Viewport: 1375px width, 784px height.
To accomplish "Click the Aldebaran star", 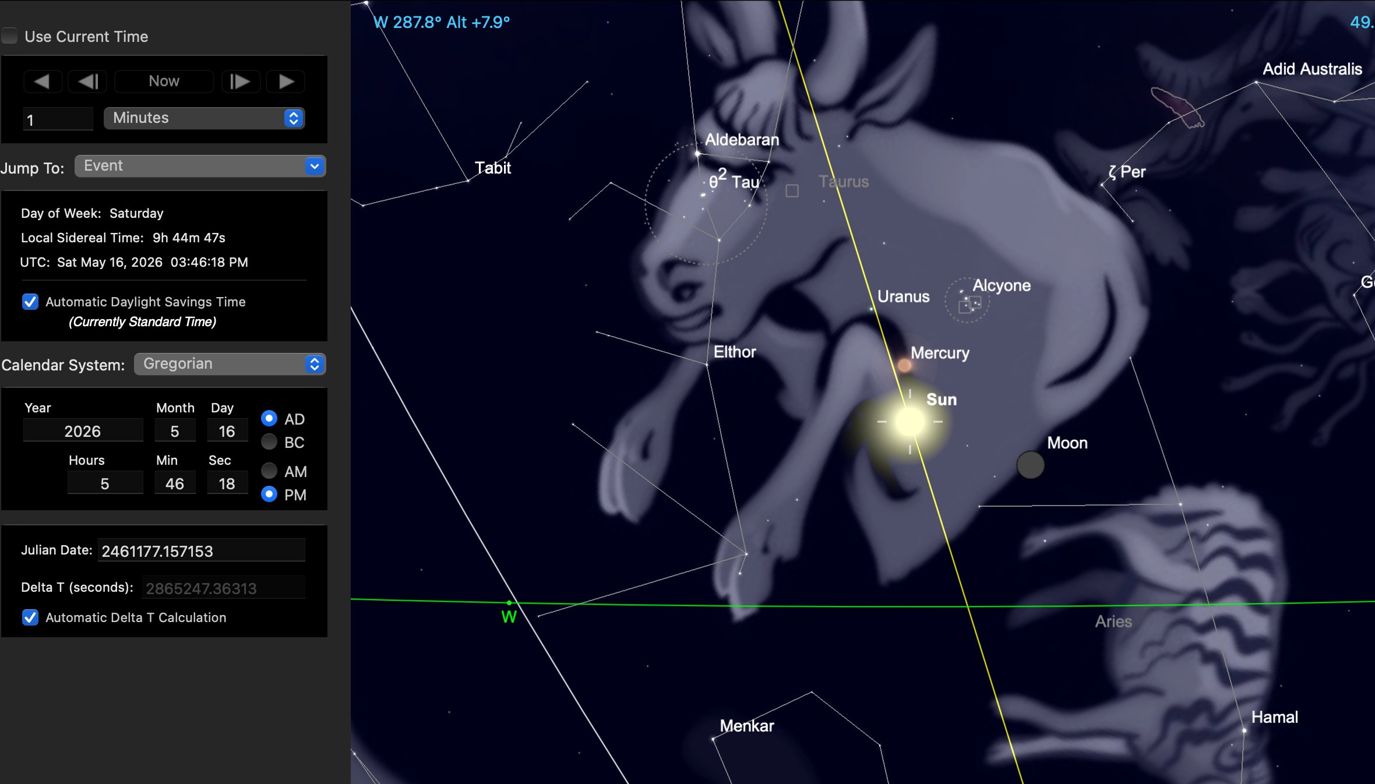I will [697, 154].
